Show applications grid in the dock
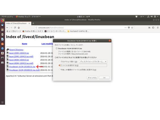Image resolution: width=160 pixels, height=120 pixels. tap(3, 102)
